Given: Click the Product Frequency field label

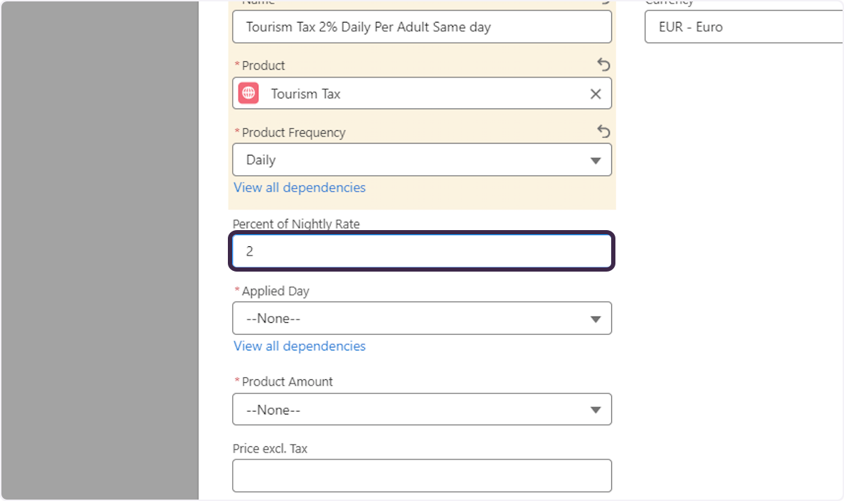Looking at the screenshot, I should [x=293, y=132].
